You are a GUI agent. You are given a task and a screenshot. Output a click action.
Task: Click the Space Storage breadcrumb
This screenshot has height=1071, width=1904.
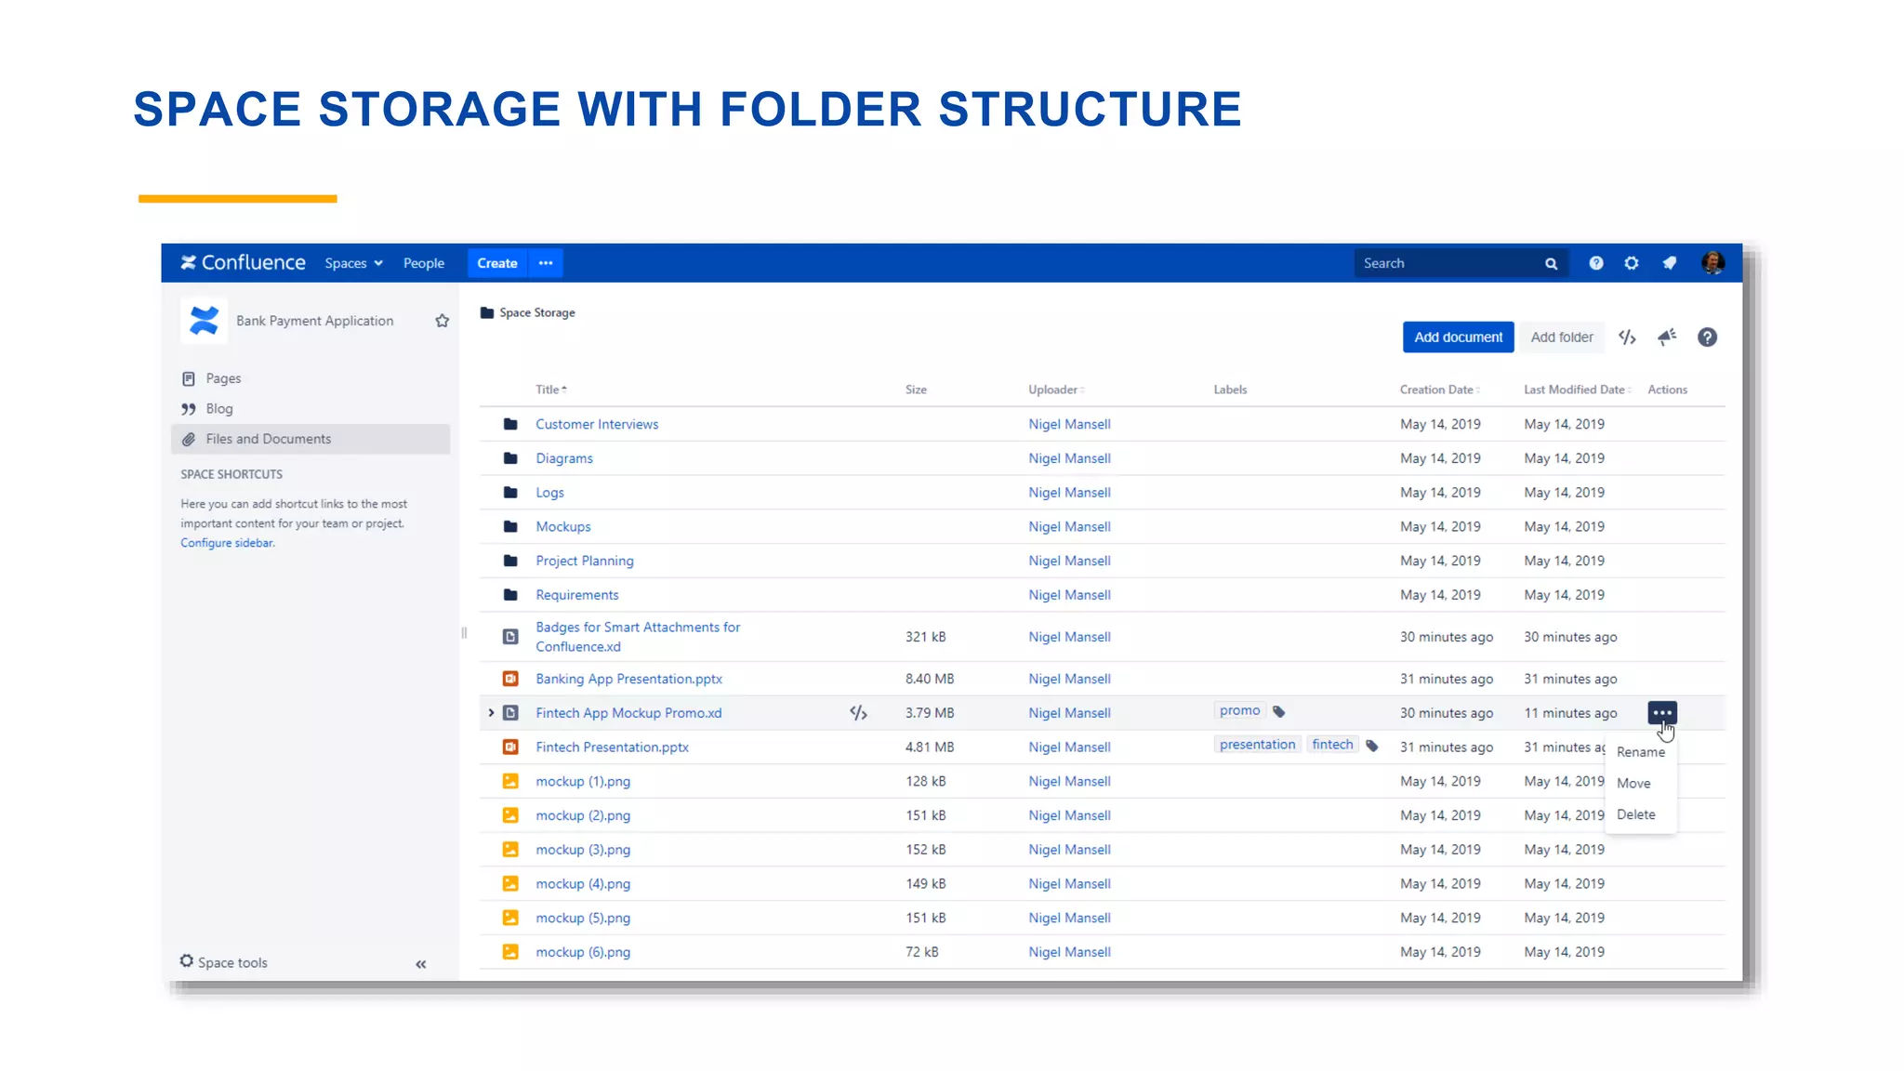[x=537, y=312]
